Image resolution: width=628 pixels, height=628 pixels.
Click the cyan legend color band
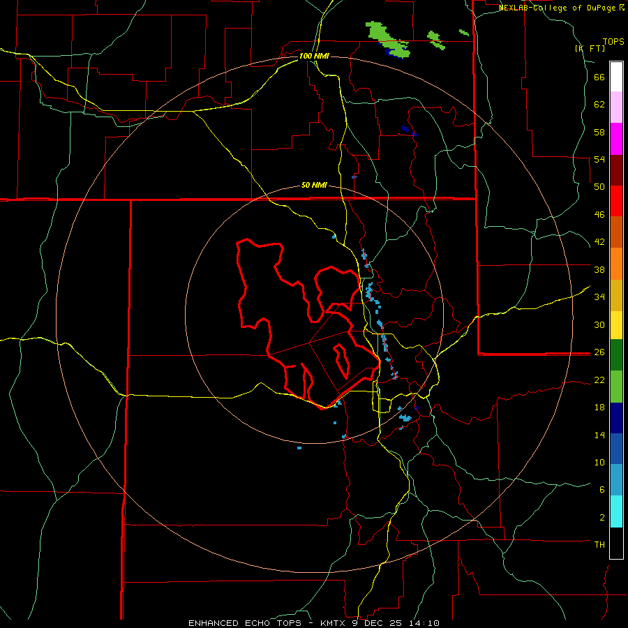(x=616, y=511)
